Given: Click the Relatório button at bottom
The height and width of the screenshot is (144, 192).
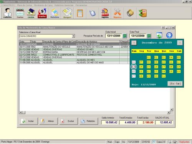Looking at the screenshot, I should pos(89,121).
